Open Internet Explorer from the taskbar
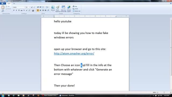 click(x=14, y=95)
